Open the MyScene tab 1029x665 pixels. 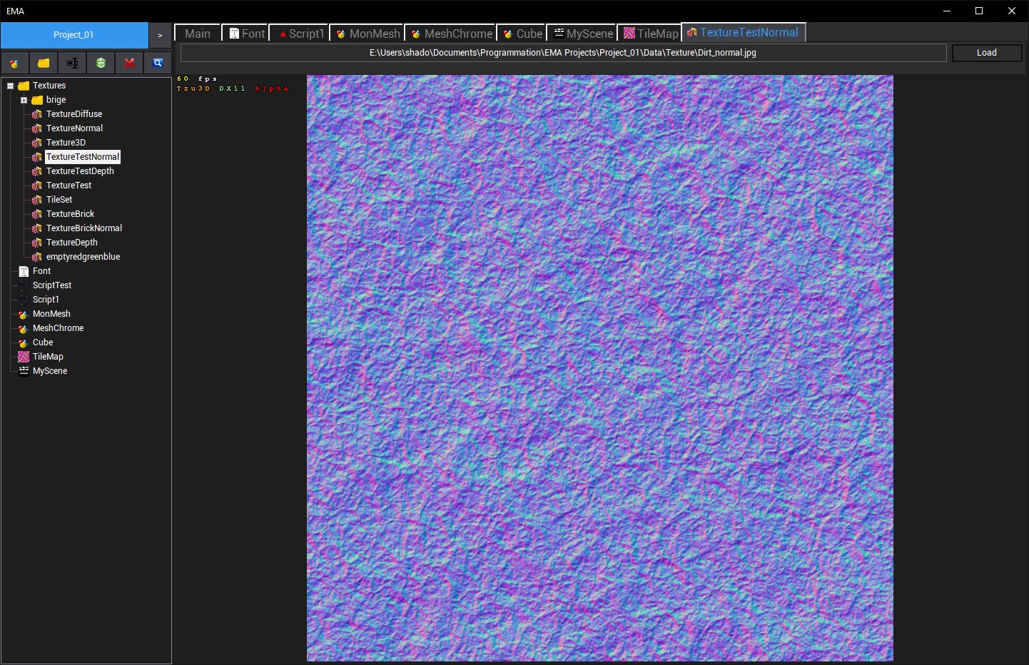[582, 34]
